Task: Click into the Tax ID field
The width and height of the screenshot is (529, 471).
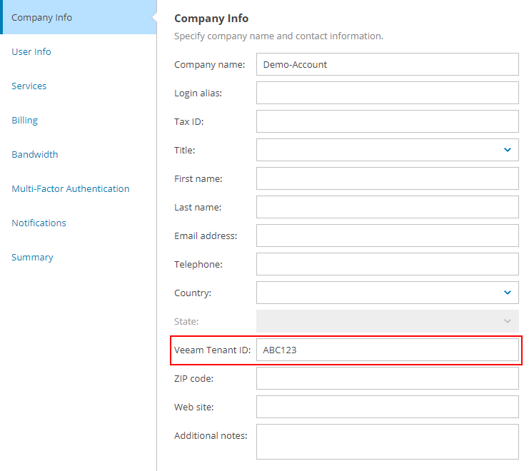Action: tap(387, 121)
